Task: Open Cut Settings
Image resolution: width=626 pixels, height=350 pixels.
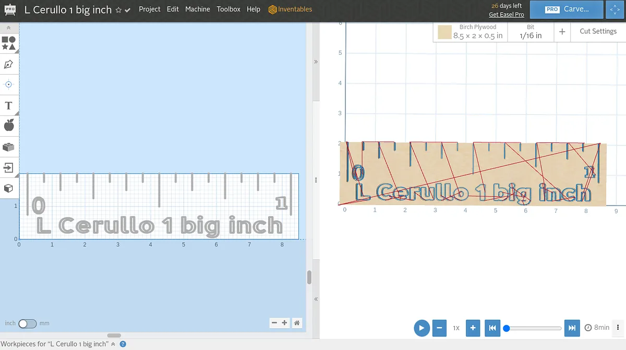Action: [598, 31]
